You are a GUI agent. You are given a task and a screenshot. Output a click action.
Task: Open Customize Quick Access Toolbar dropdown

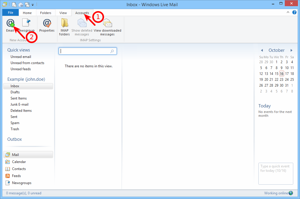click(33, 5)
